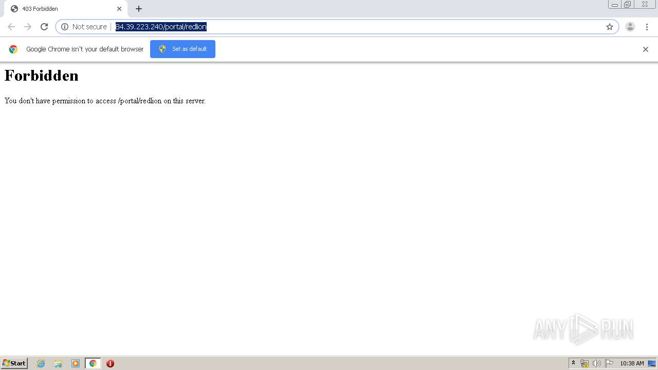Click the Forbidden heading text
The image size is (658, 370).
coord(42,76)
